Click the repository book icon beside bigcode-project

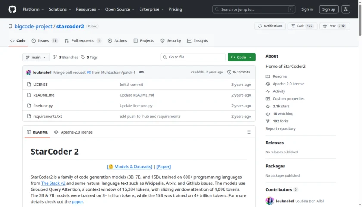10,27
